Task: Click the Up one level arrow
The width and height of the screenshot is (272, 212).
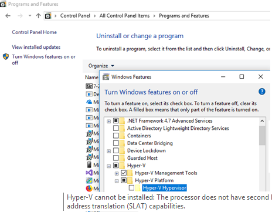Action: click(39, 16)
